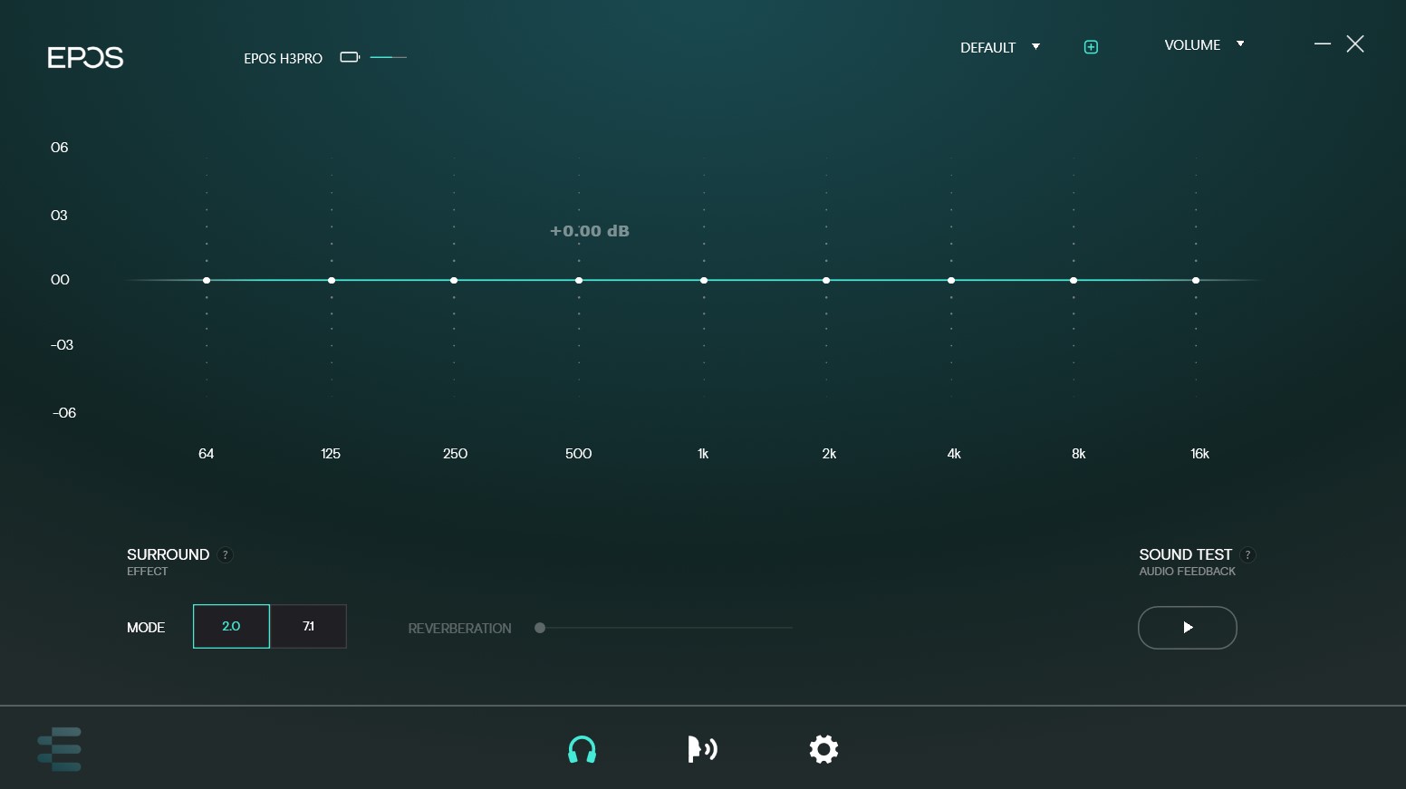This screenshot has height=789, width=1406.
Task: Click the stacked bars menu icon
Action: pyautogui.click(x=60, y=749)
